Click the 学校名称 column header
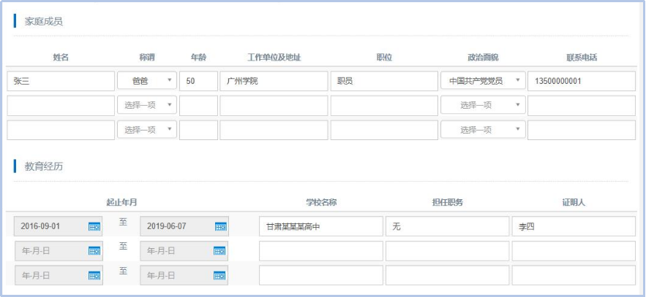646x297 pixels. [321, 203]
